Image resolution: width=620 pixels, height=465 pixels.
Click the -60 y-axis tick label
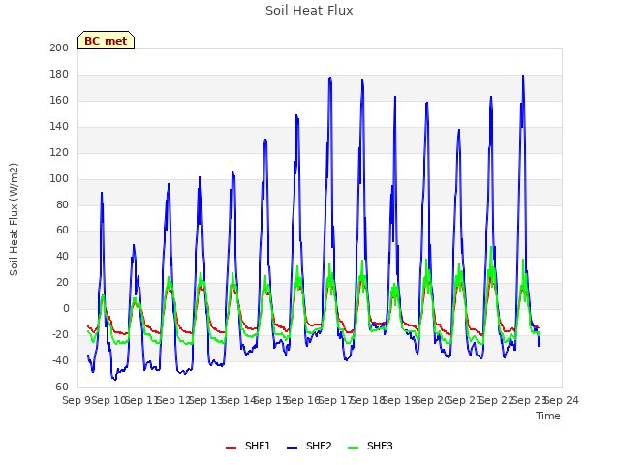tap(60, 387)
